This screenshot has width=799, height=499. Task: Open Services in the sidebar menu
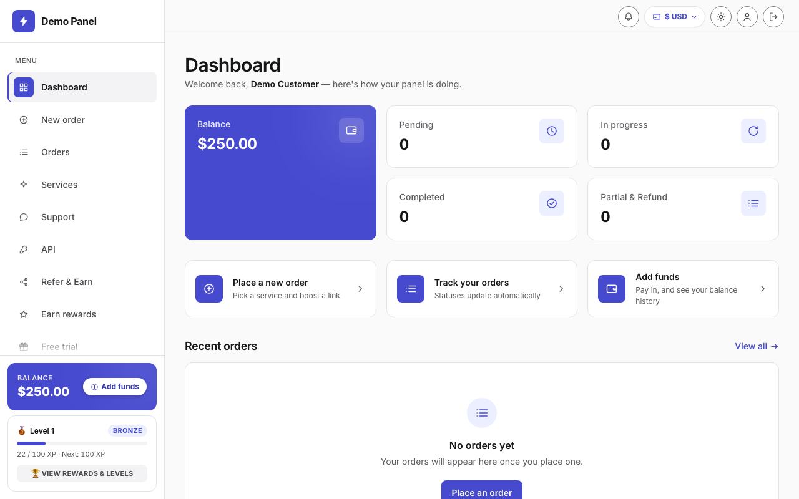pyautogui.click(x=82, y=185)
